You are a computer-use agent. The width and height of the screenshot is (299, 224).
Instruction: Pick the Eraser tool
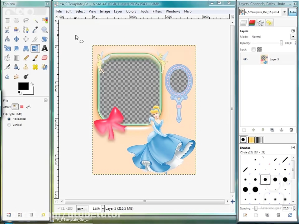click(44, 57)
